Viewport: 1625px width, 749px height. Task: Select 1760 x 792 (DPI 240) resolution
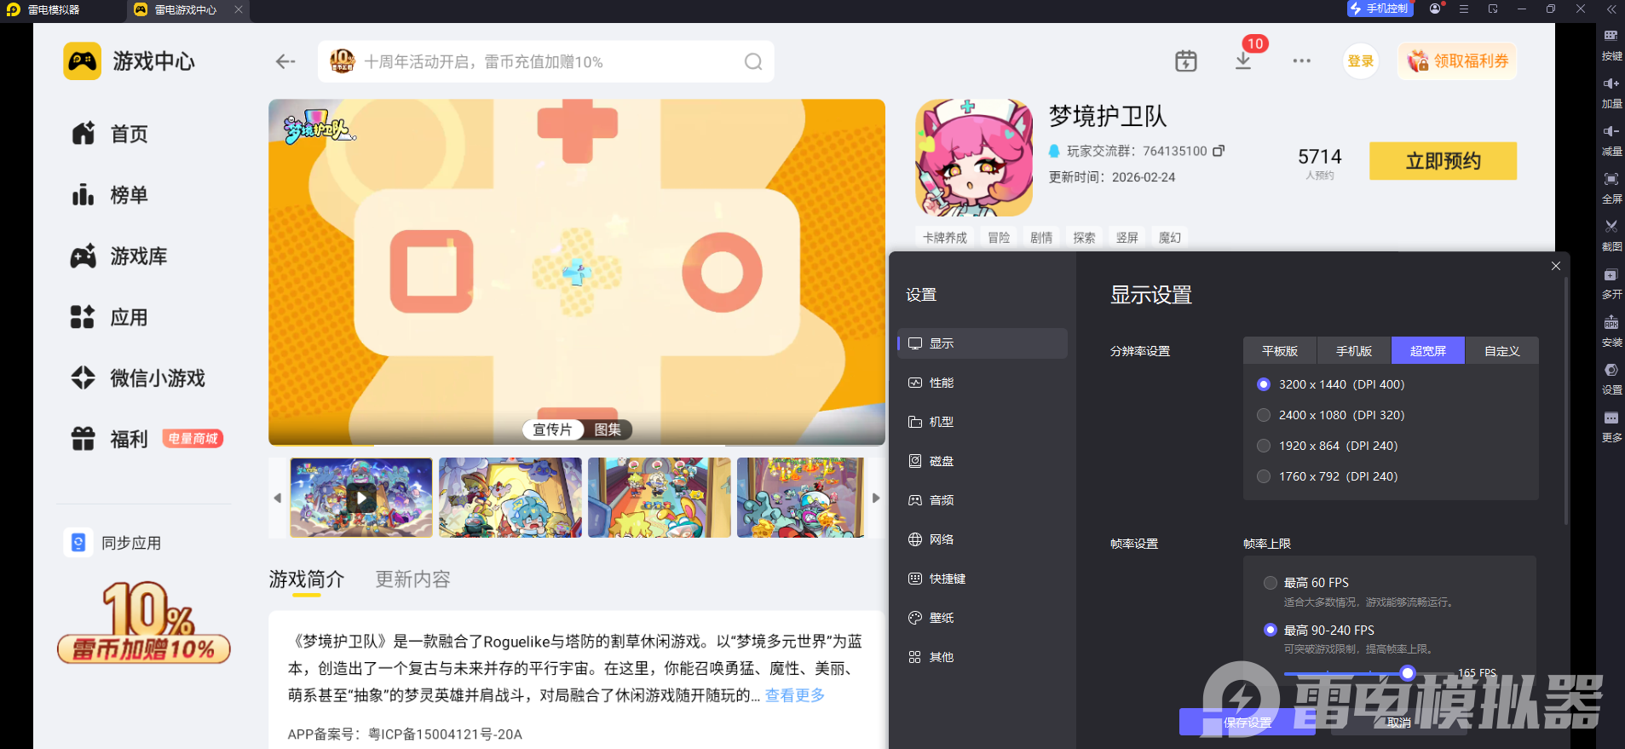tap(1328, 476)
